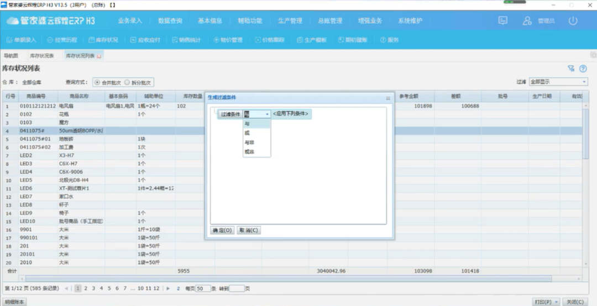This screenshot has height=306, width=597.
Task: Open the 生产模板 toolbar shortcut
Action: click(311, 40)
